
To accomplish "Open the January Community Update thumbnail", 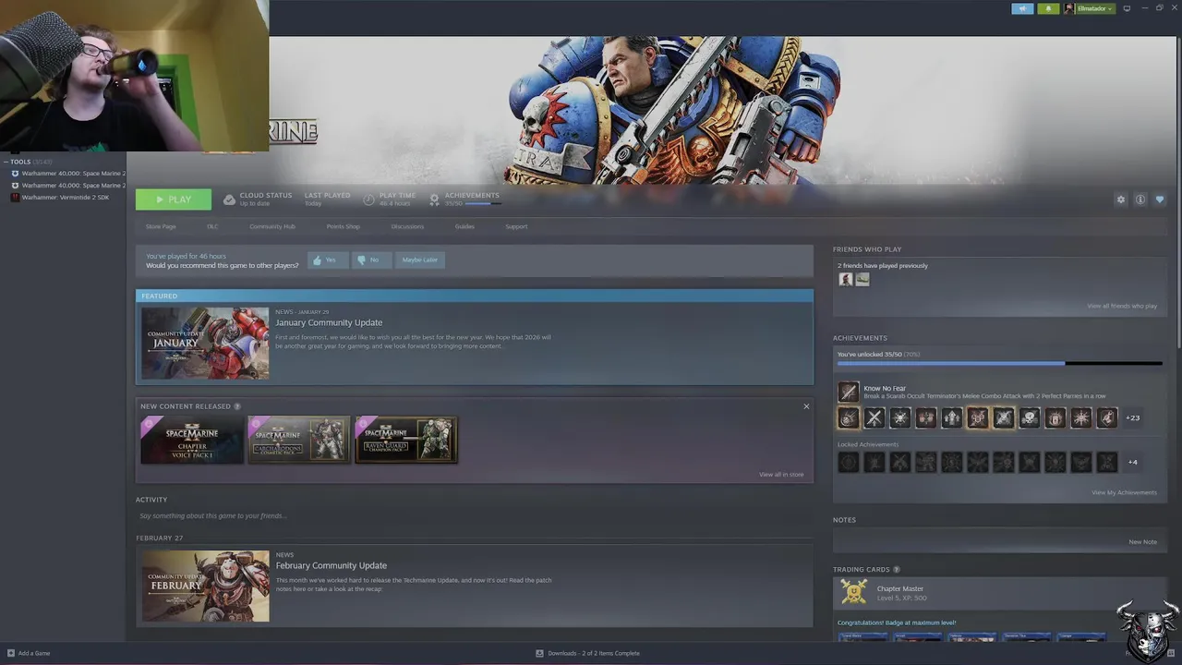I will tap(205, 343).
